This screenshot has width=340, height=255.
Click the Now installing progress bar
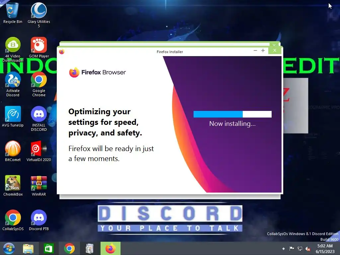(x=232, y=114)
